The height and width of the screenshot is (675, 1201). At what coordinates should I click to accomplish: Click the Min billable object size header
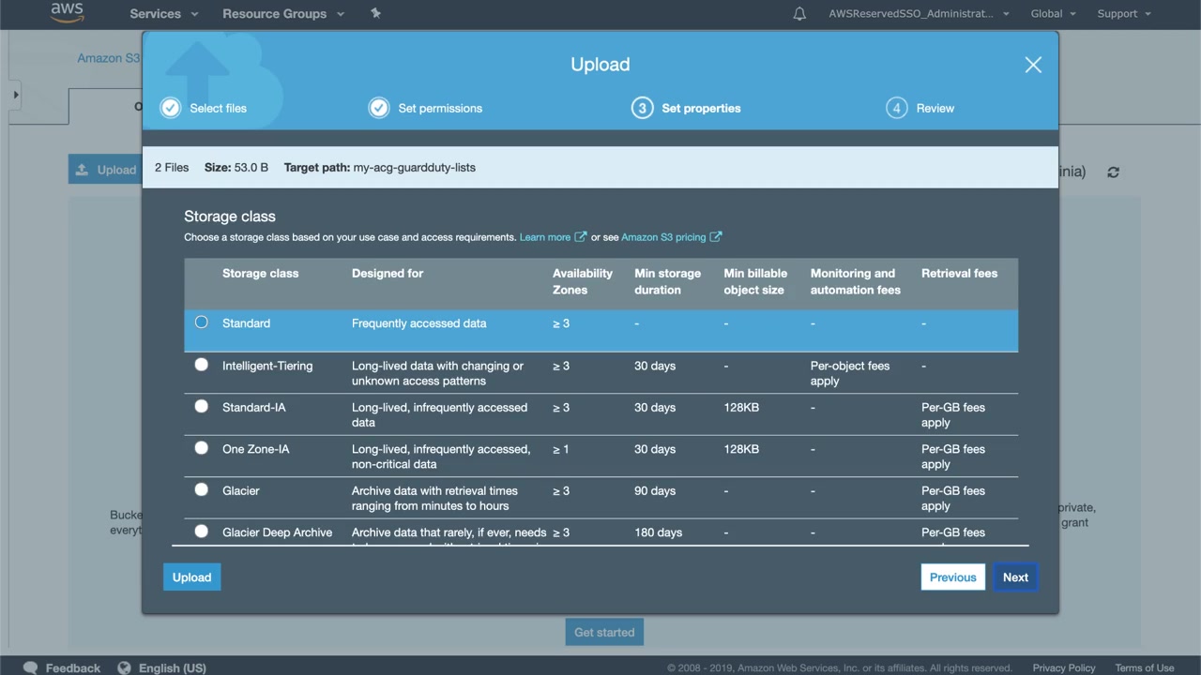tap(755, 281)
